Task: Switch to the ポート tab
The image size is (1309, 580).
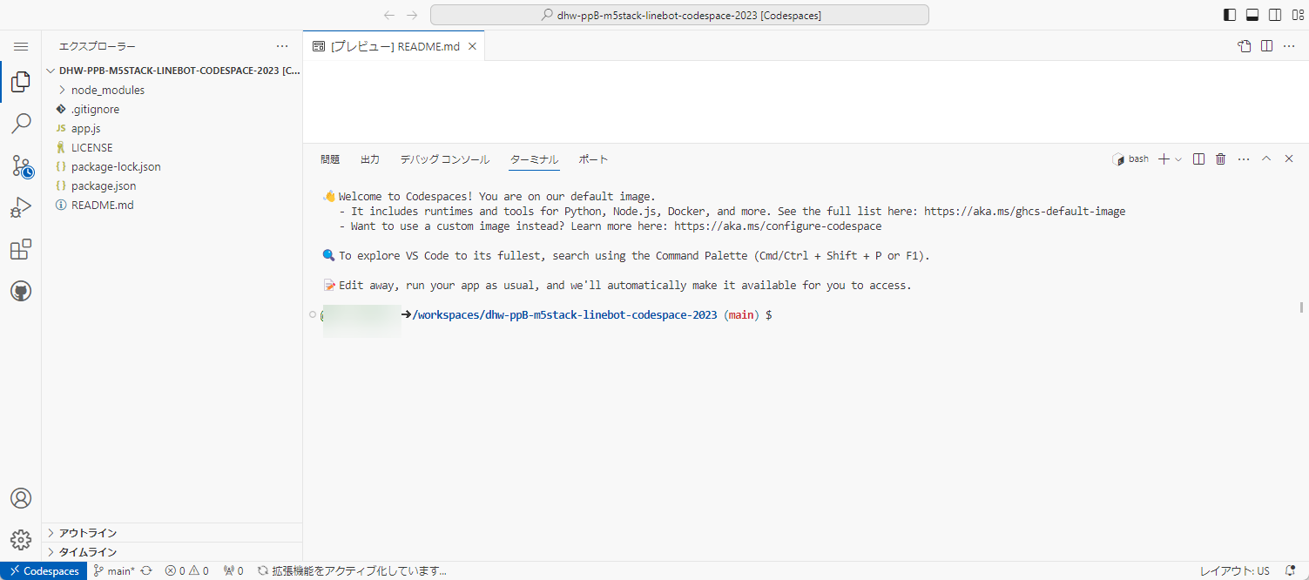Action: [593, 159]
